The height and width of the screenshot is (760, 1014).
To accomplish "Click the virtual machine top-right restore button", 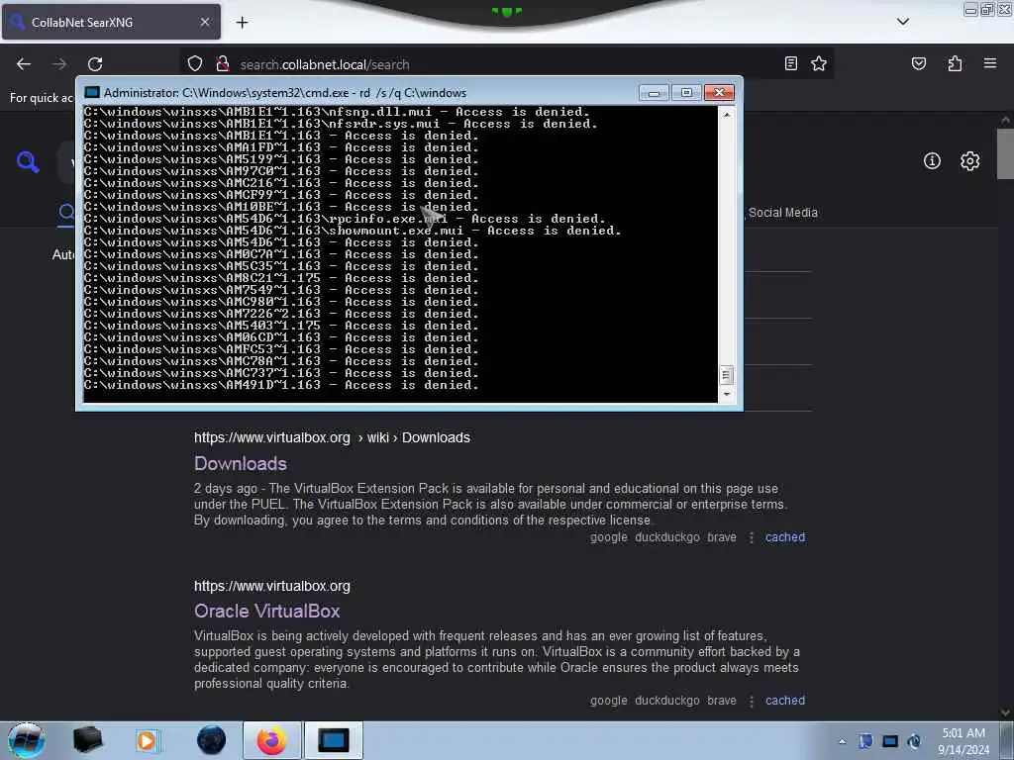I will 987,9.
